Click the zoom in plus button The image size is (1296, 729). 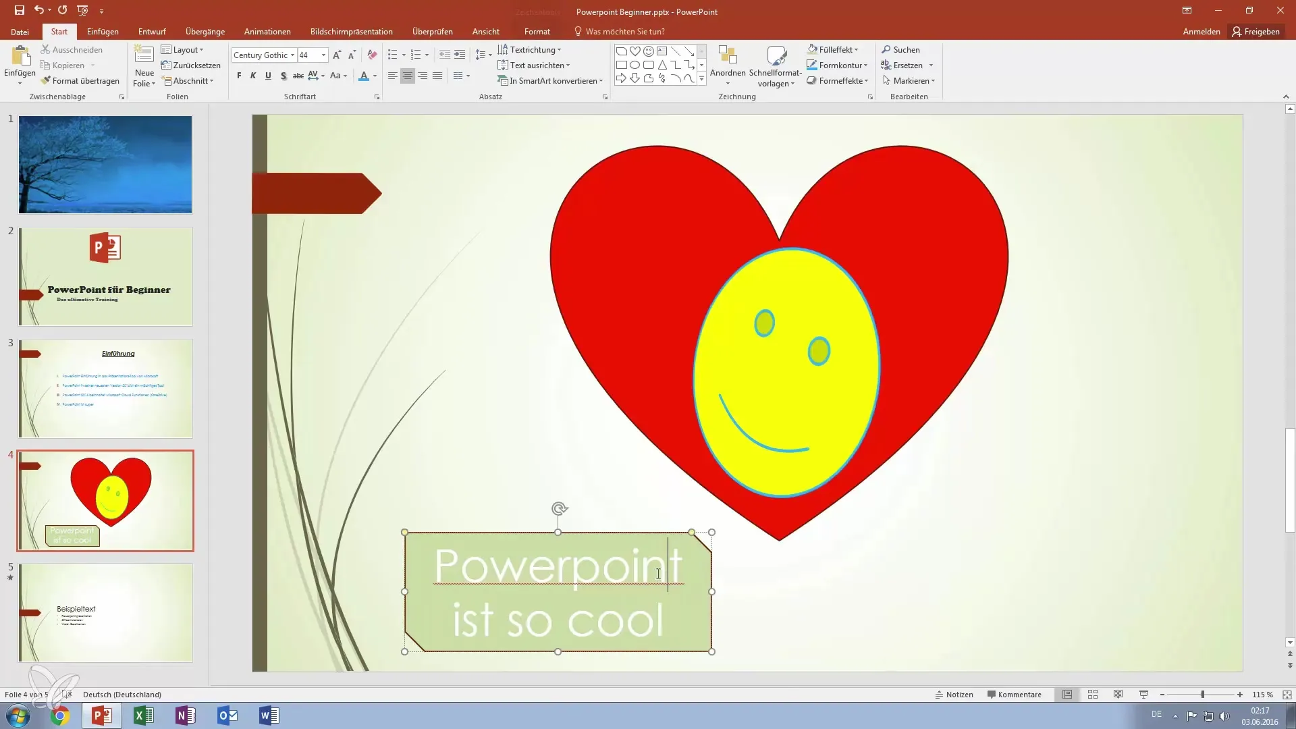pos(1240,695)
